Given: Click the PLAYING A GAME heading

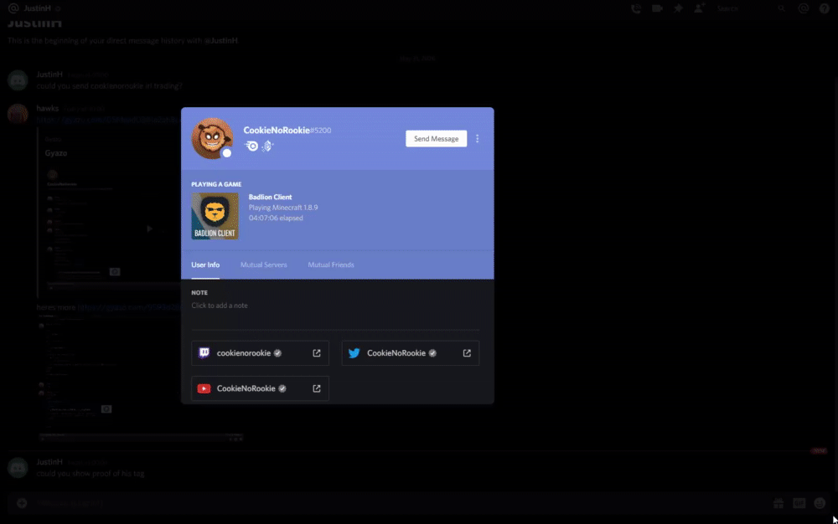Looking at the screenshot, I should coord(216,184).
